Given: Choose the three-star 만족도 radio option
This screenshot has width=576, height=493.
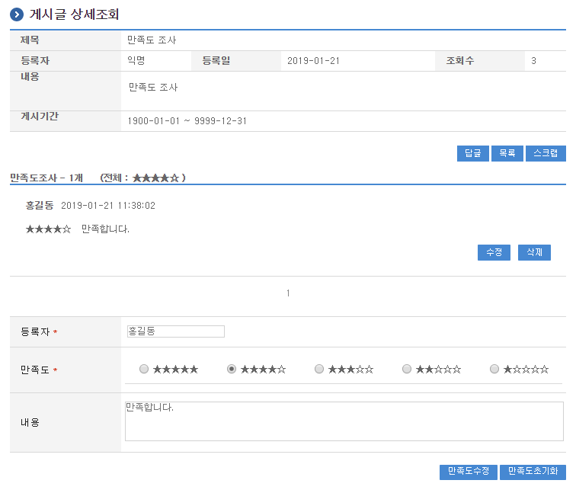Looking at the screenshot, I should 319,369.
